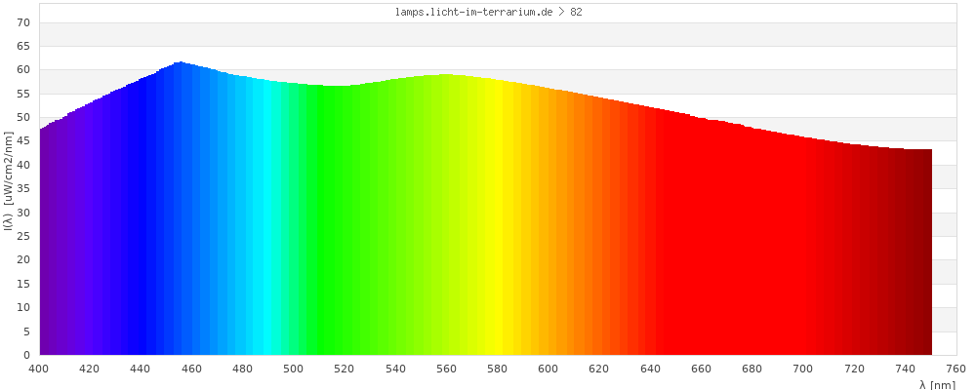Select the 35 tick on the intensity axis
The height and width of the screenshot is (390, 976).
coord(24,188)
